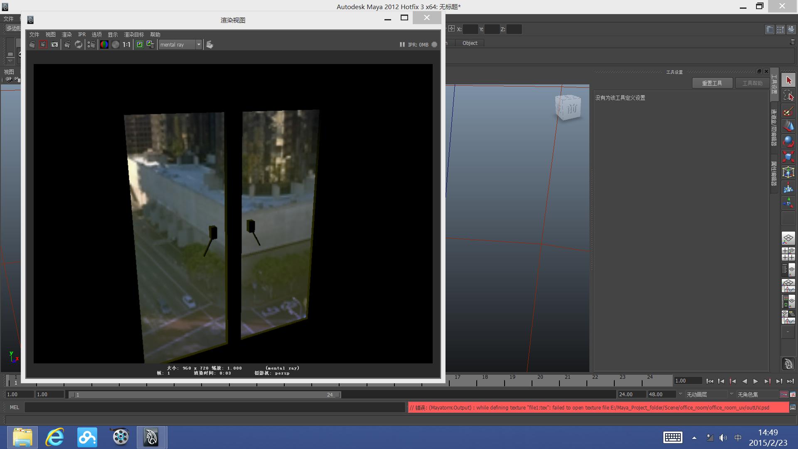Start an IPR render from the toolbar

[67, 44]
